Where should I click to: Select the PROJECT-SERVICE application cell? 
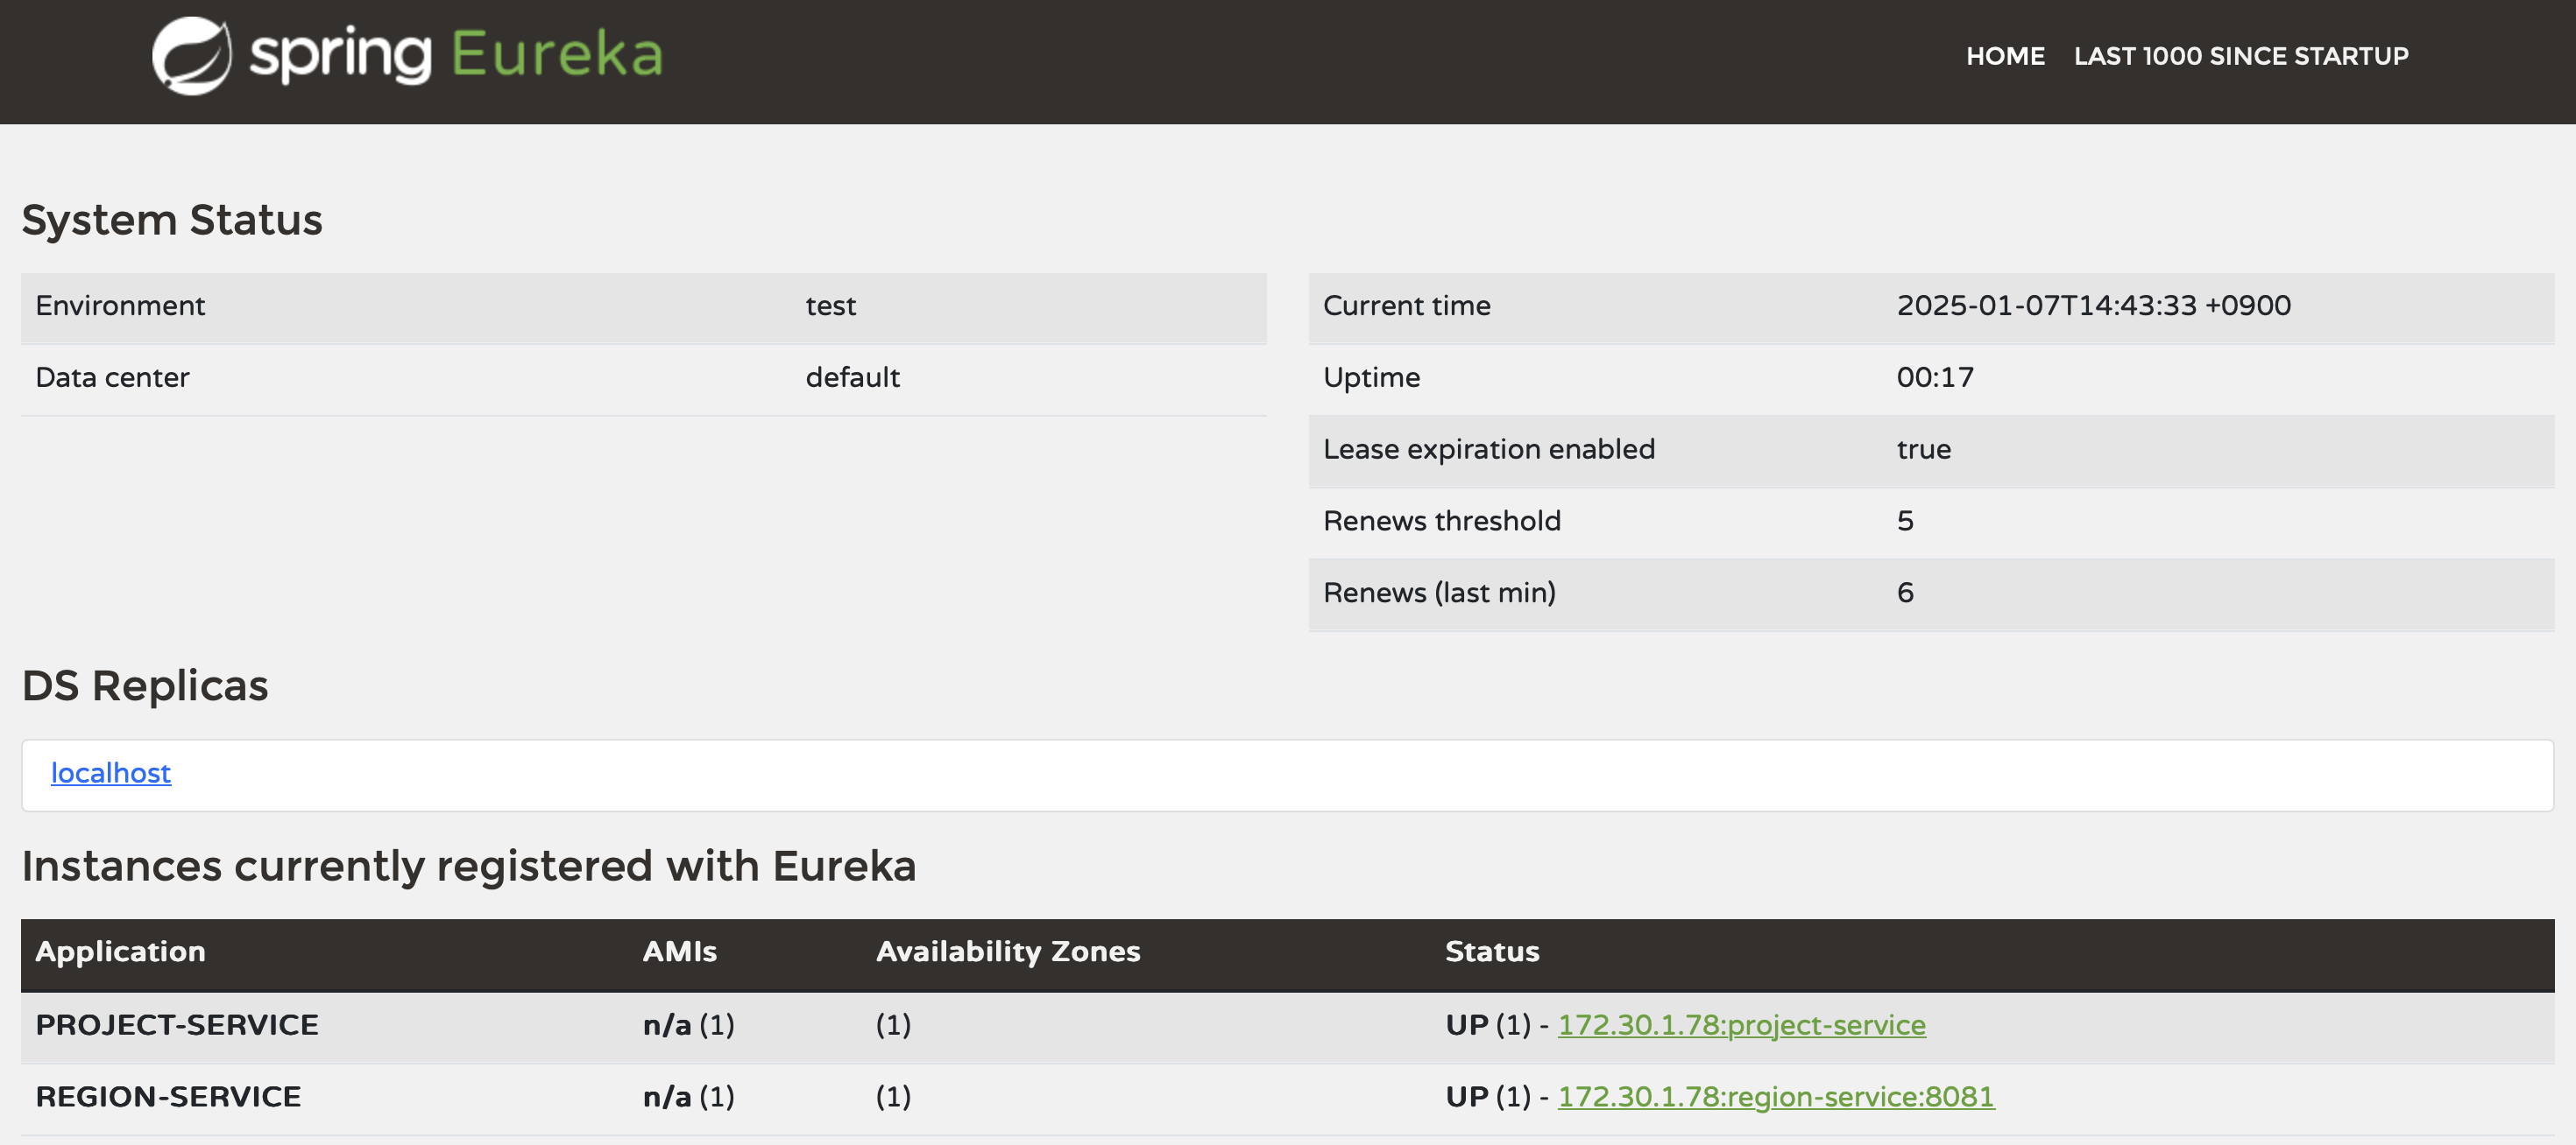click(x=177, y=1025)
